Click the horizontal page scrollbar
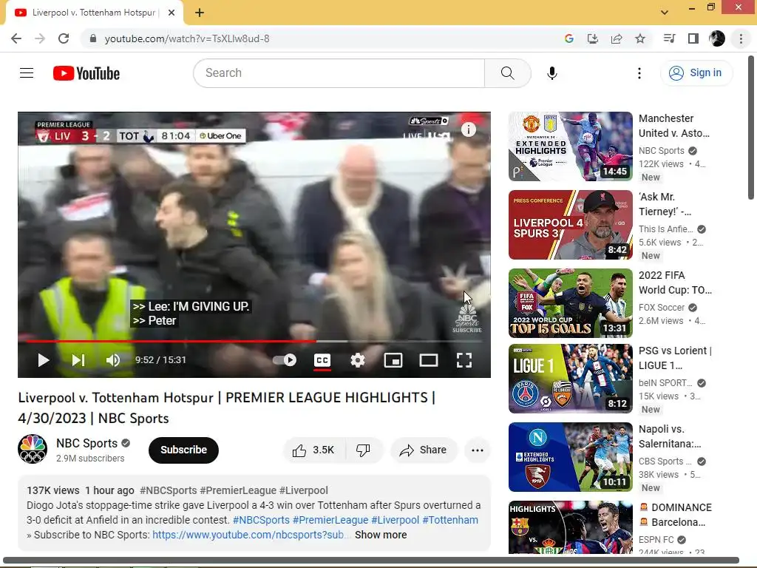The image size is (757, 568). point(371,560)
